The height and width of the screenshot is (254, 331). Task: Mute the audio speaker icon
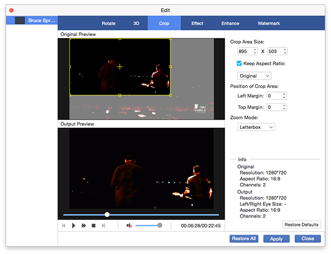click(129, 225)
